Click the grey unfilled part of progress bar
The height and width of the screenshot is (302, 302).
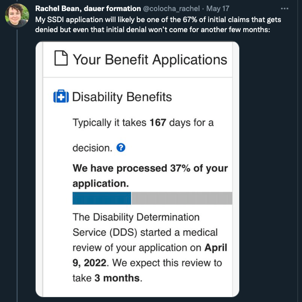click(181, 198)
